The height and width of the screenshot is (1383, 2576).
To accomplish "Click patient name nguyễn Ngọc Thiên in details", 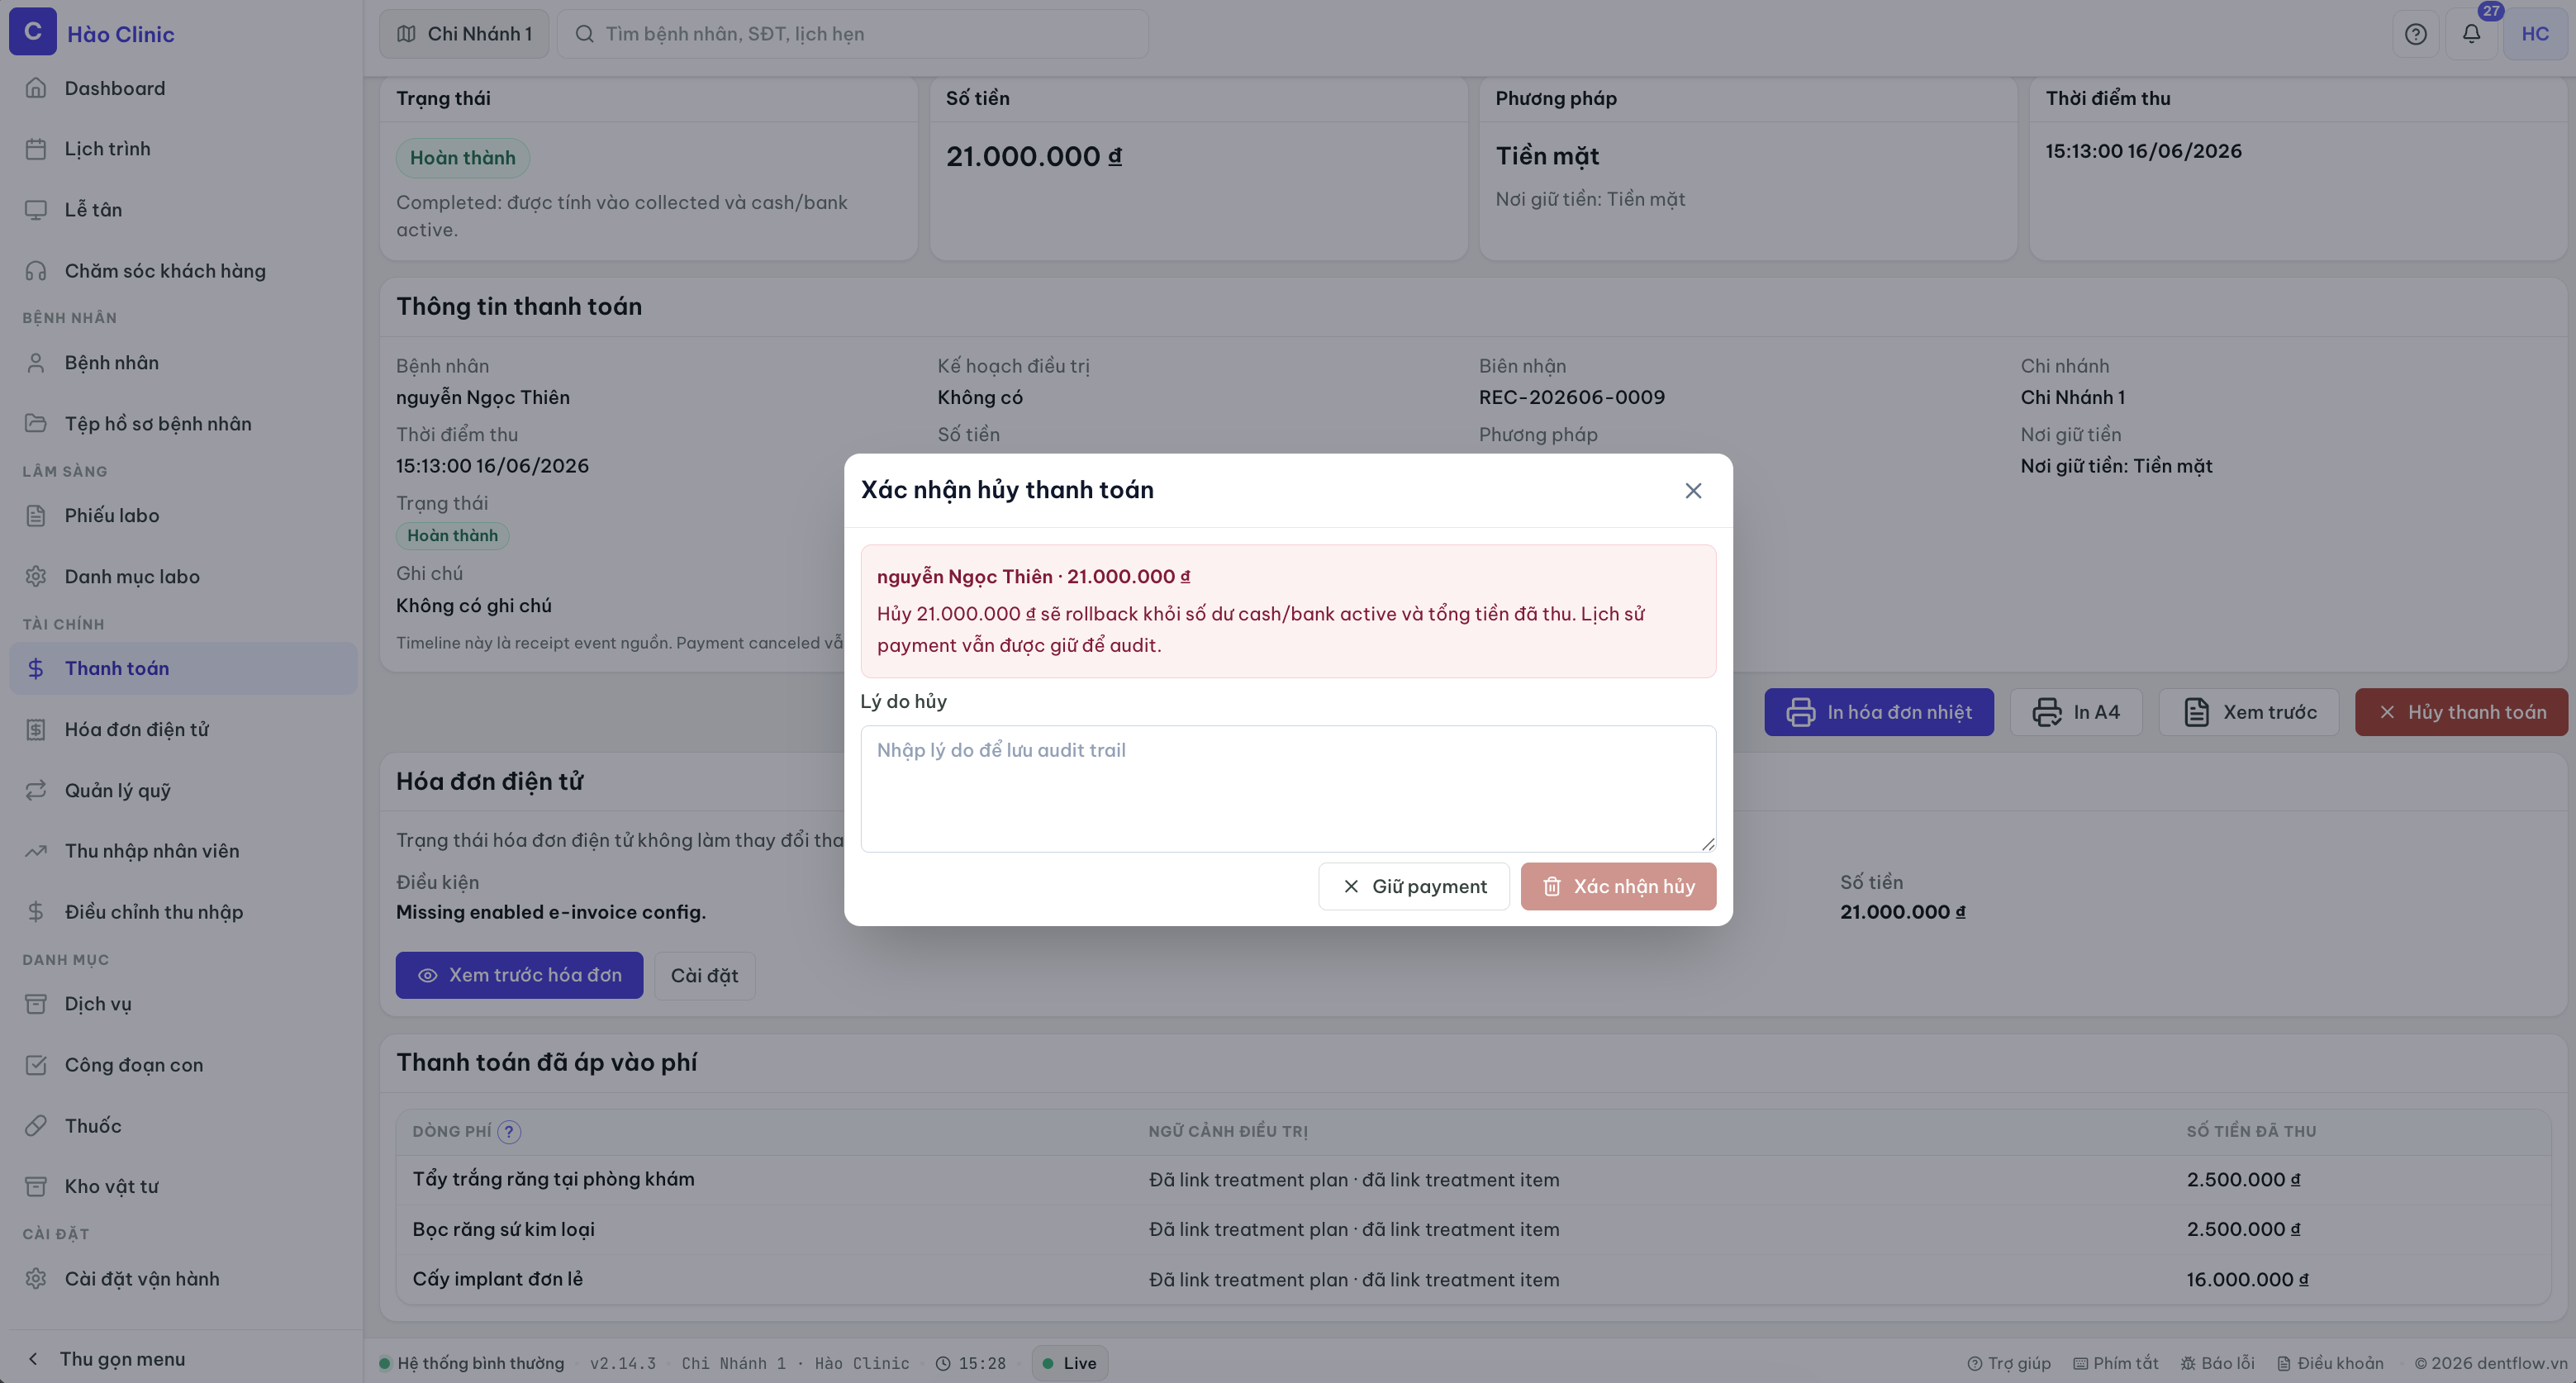I will [x=482, y=397].
